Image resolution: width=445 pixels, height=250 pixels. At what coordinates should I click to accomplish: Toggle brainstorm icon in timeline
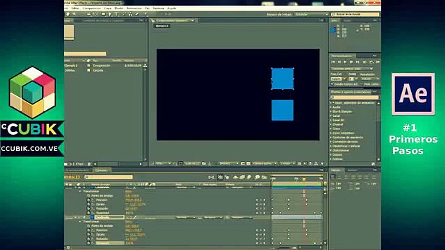click(x=257, y=177)
